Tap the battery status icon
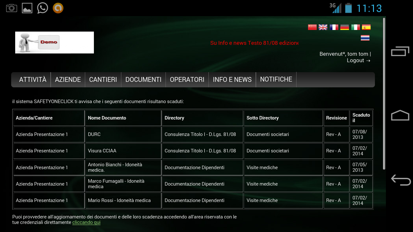Screen dimensions: 413x232 pyautogui.click(x=348, y=8)
